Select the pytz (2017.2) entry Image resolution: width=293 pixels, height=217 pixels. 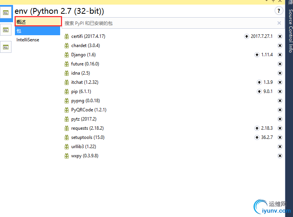[x=84, y=119]
